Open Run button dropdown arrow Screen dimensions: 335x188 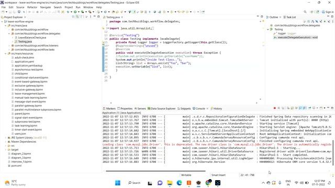click(79, 12)
